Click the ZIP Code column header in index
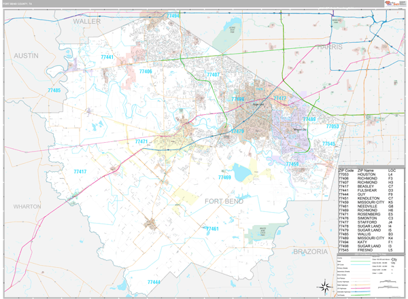The width and height of the screenshot is (408, 299). coord(346,171)
